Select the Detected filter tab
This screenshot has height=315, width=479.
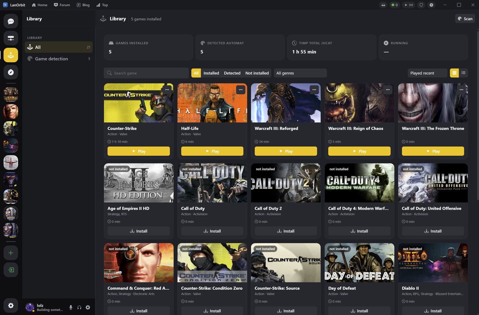point(232,73)
